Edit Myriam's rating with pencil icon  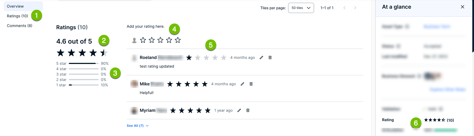pos(239,110)
